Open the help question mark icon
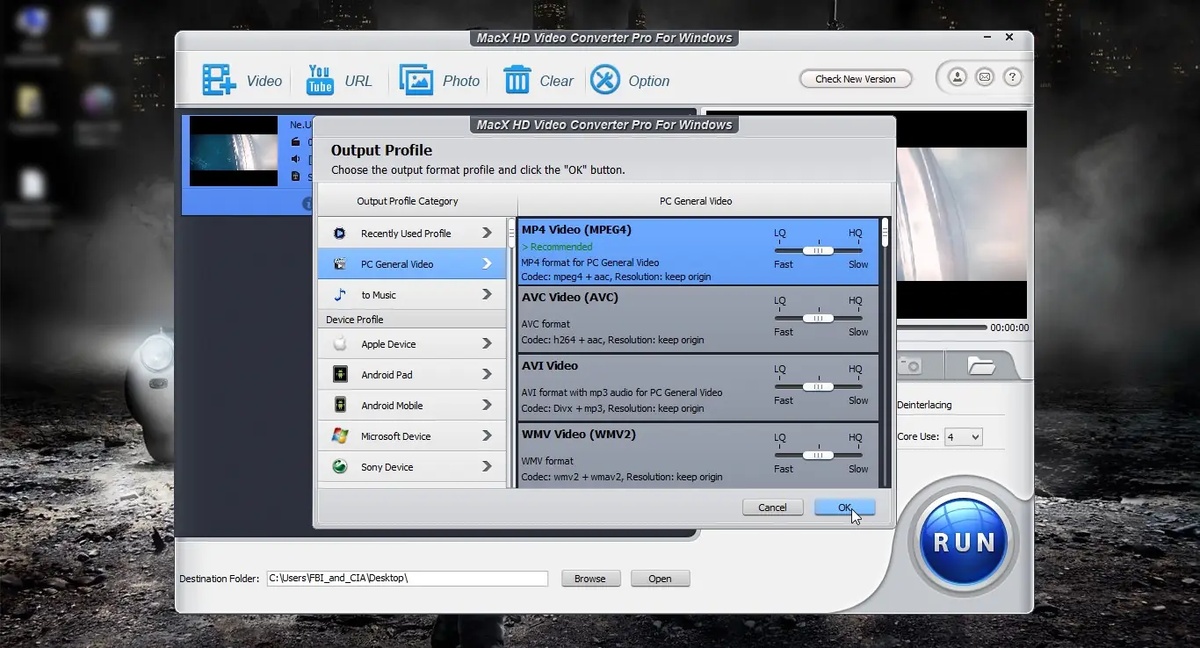1200x648 pixels. [x=1012, y=77]
